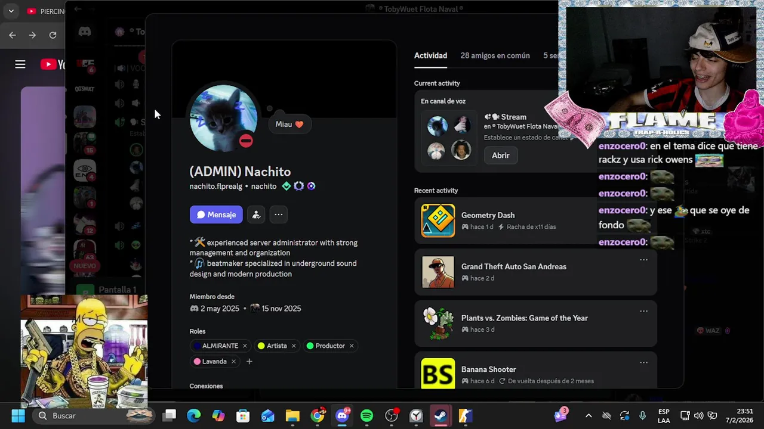
Task: Click the browser back arrow
Action: [x=13, y=35]
